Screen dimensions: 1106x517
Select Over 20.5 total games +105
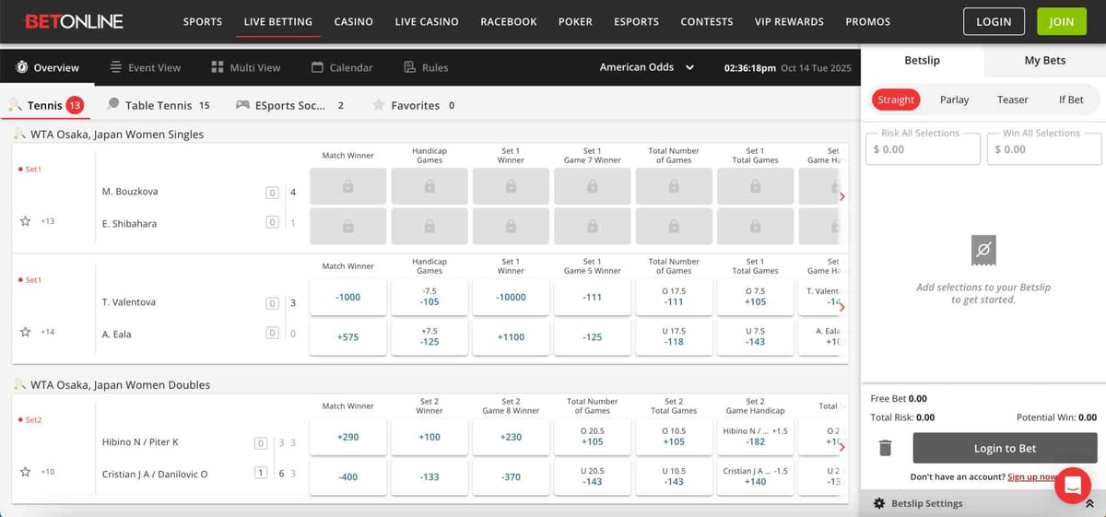coord(592,437)
